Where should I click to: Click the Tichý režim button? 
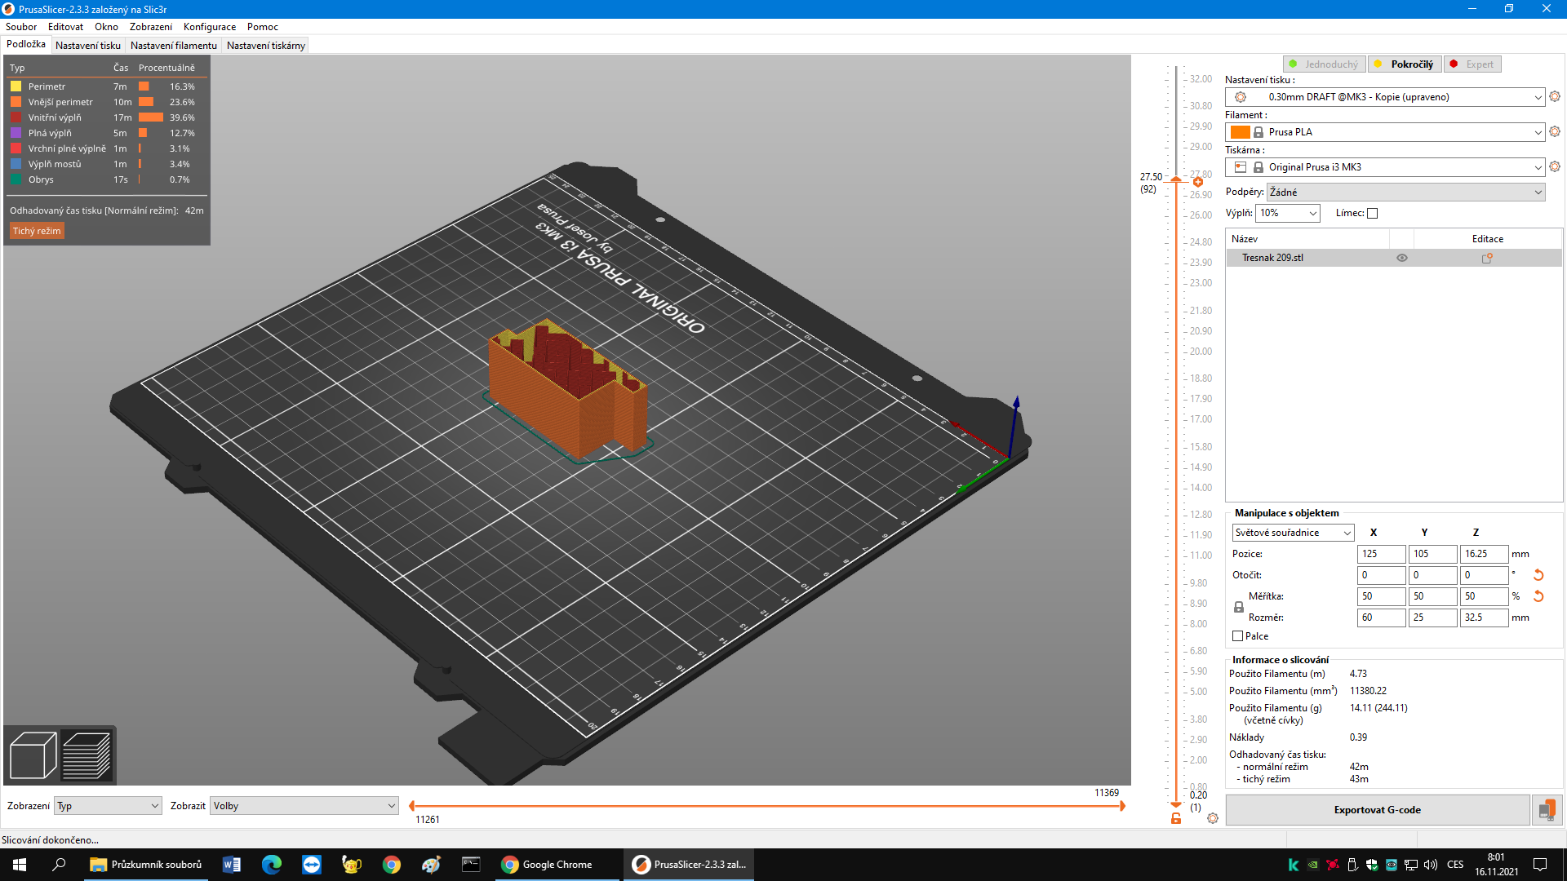point(36,230)
